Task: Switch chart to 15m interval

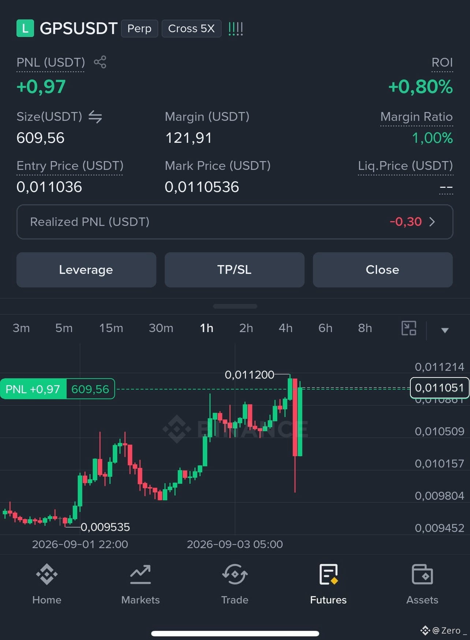Action: 111,328
